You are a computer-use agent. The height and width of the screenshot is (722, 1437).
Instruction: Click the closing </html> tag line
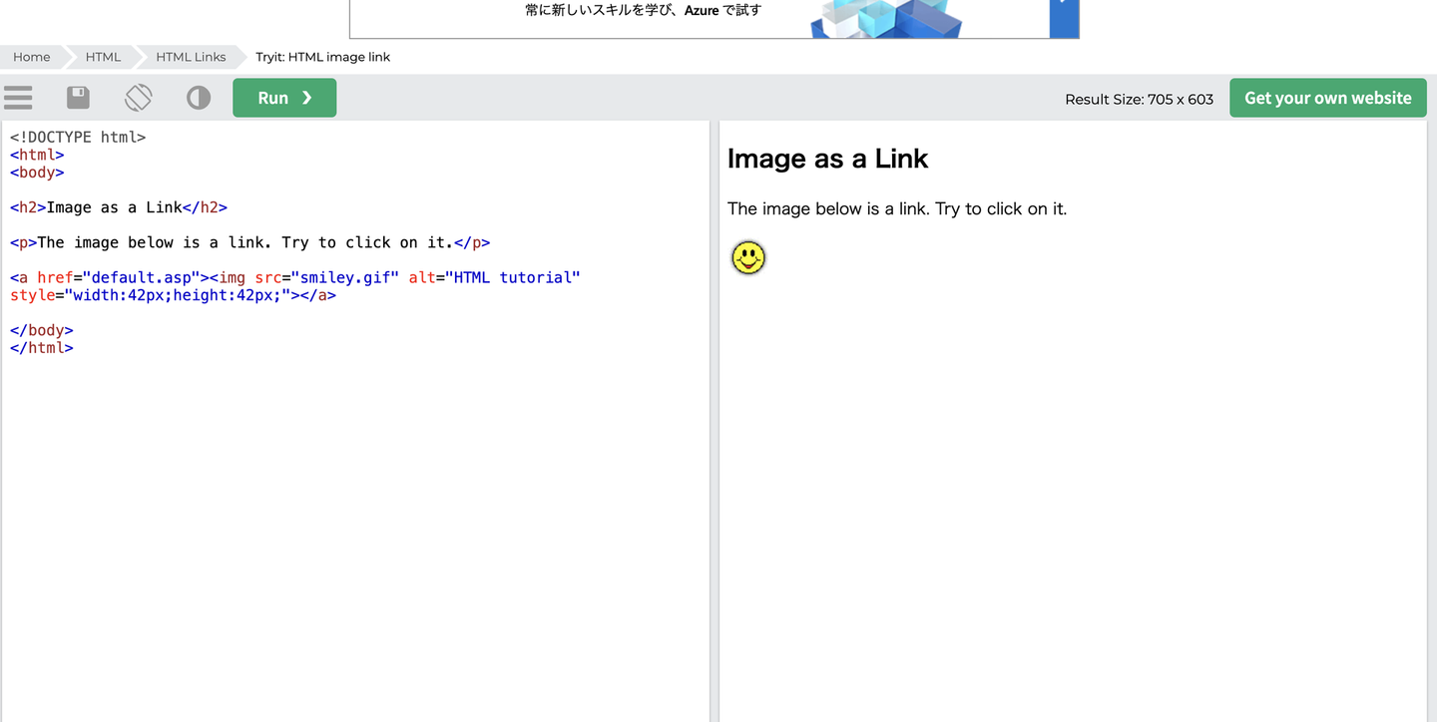[42, 348]
